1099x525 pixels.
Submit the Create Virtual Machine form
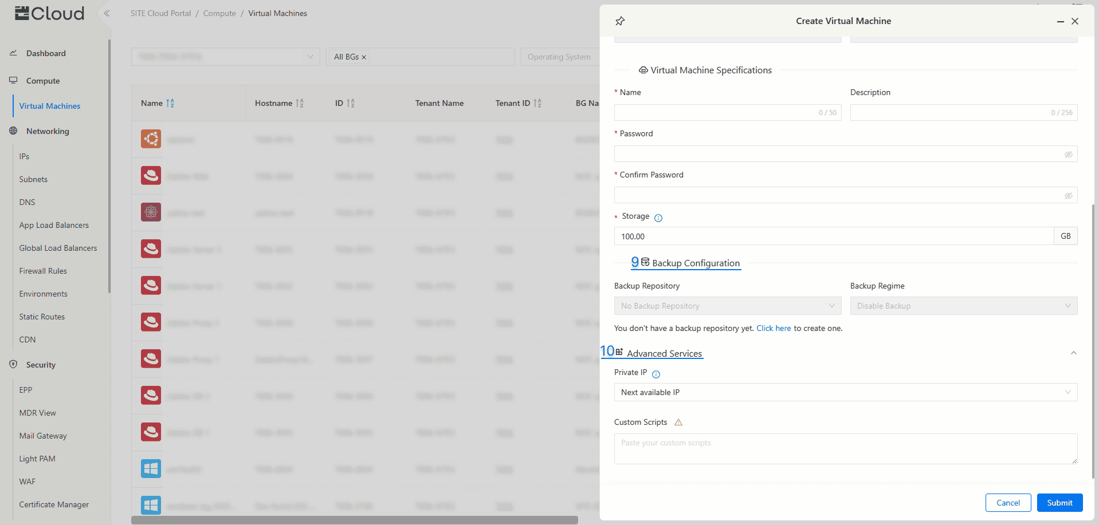(x=1059, y=503)
